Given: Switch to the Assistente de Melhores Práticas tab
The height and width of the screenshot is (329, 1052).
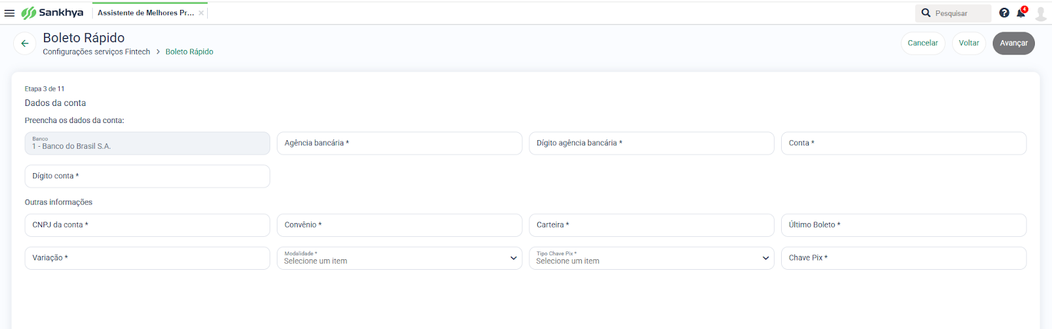Looking at the screenshot, I should click(146, 13).
